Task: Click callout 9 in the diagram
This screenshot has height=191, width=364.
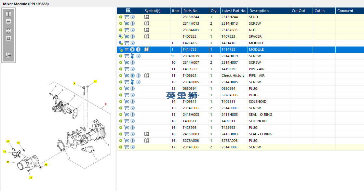Action: tap(74, 83)
